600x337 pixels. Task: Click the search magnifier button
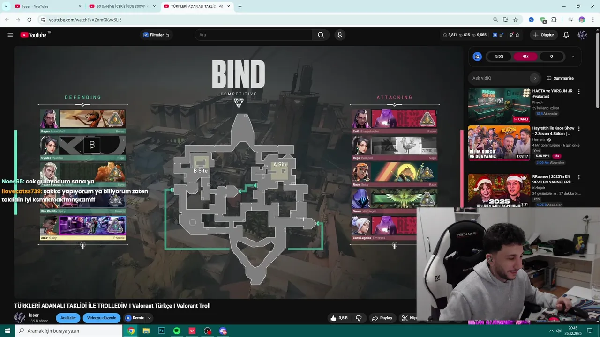(x=321, y=35)
